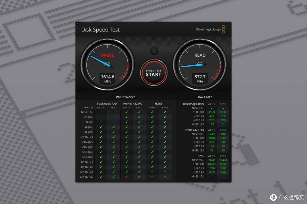Click the ProRes read checkmark at 4320p25

(x=139, y=152)
